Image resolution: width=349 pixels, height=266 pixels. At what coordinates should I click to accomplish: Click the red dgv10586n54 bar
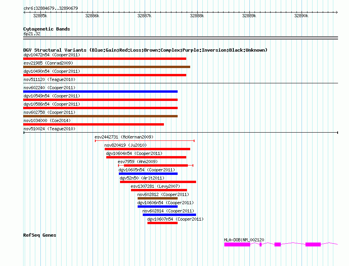(x=100, y=108)
